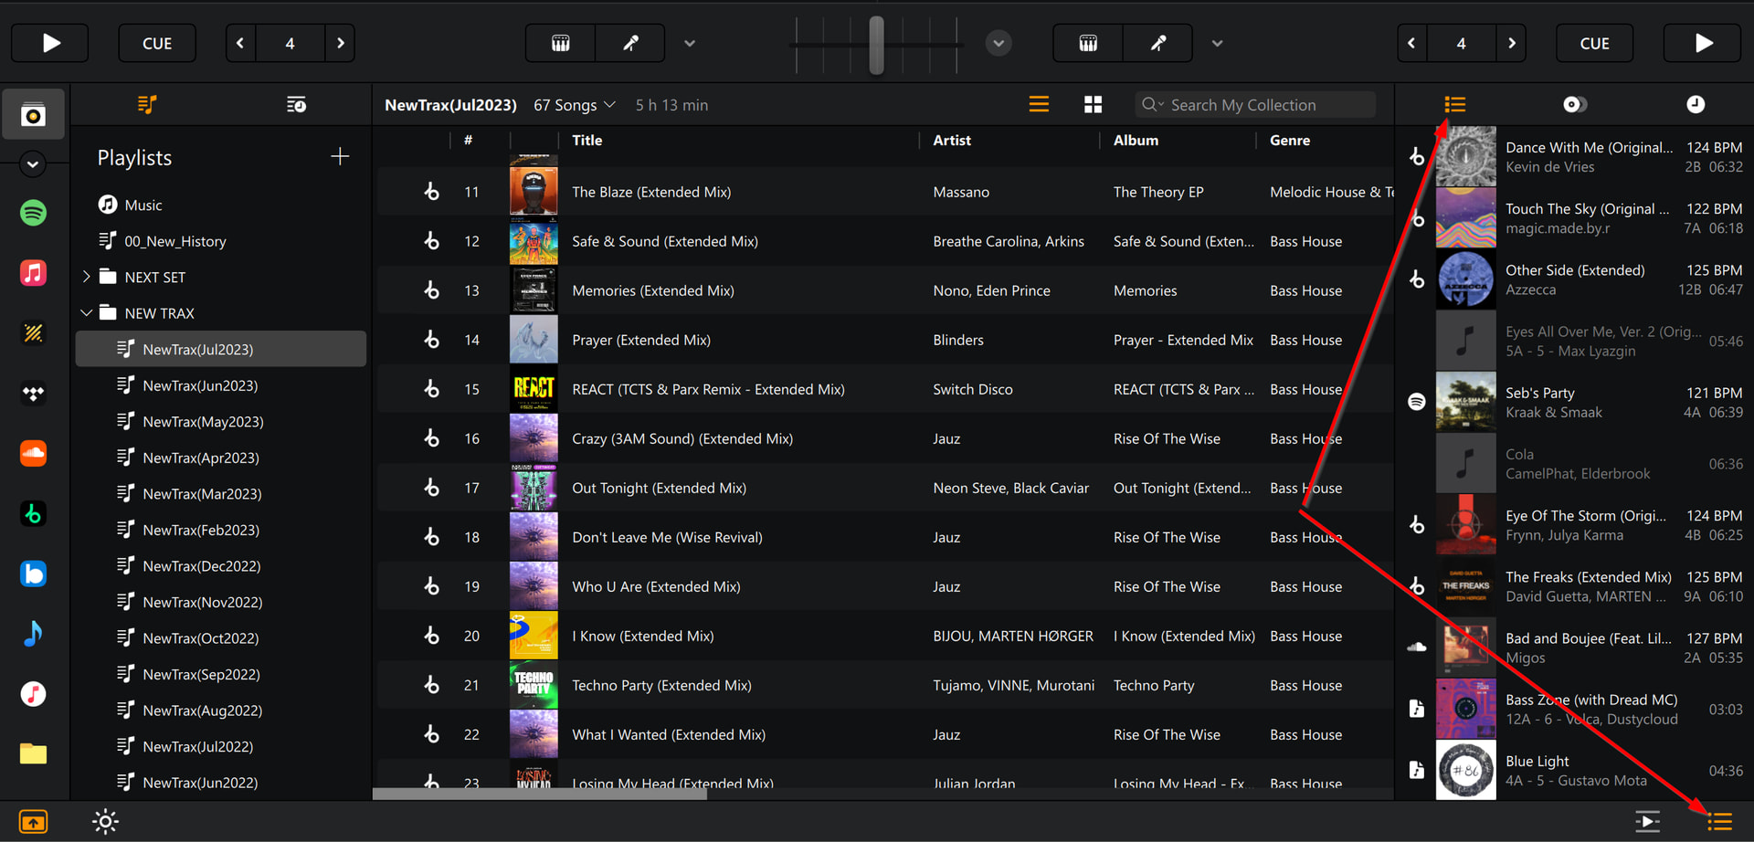Viewport: 1754px width, 842px height.
Task: Switch to grid view layout
Action: 1093,105
